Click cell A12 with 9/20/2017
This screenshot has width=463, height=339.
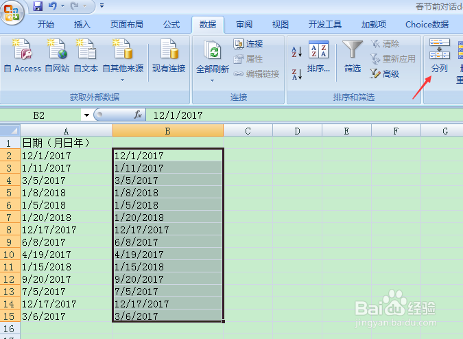67,279
